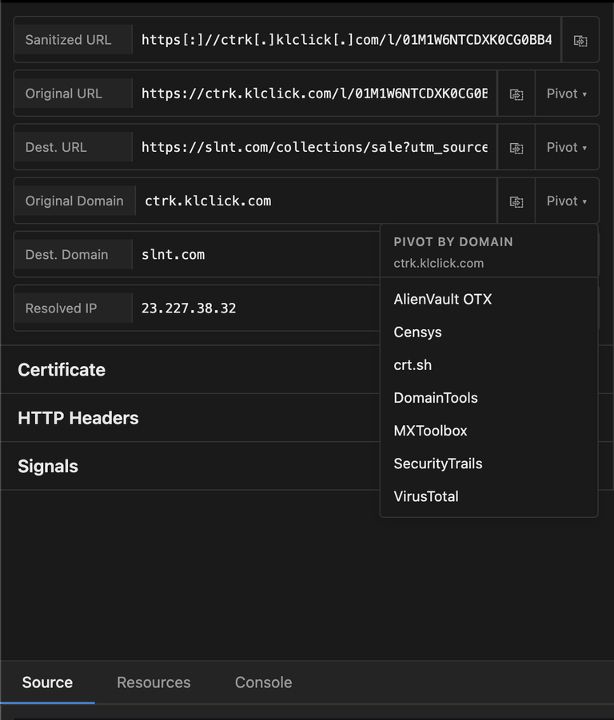Screen dimensions: 614x720
Task: Select crt.sh pivot option
Action: click(x=489, y=365)
